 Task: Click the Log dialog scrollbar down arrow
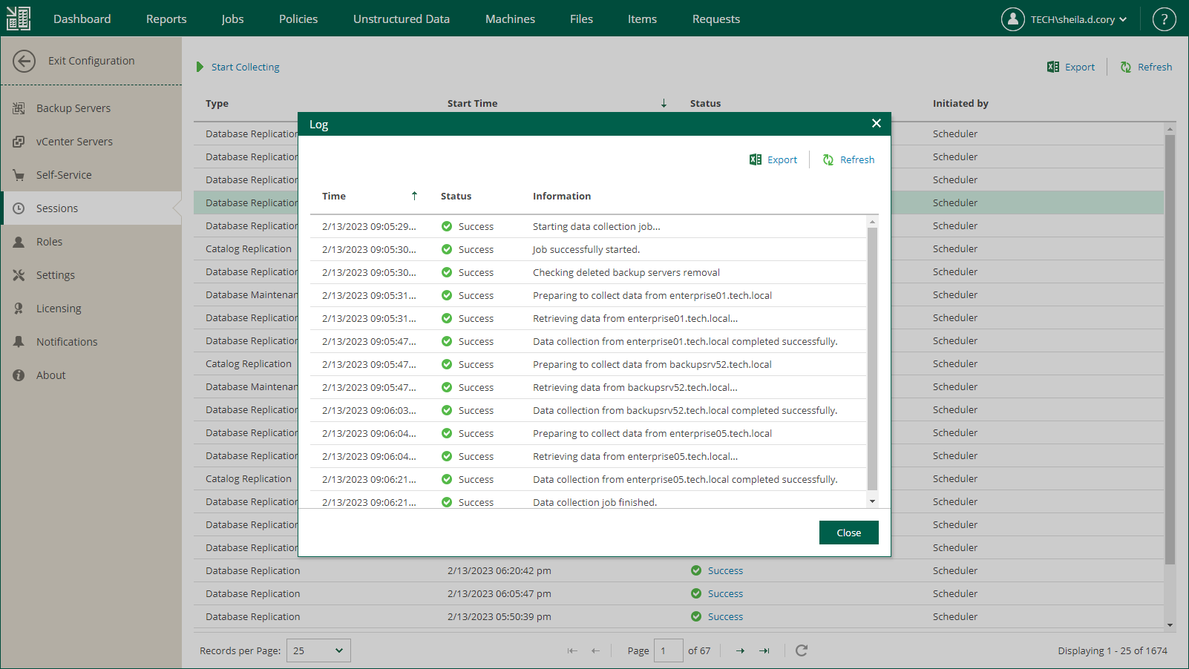(x=872, y=501)
